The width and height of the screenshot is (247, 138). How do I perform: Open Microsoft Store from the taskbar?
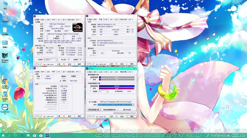(x=35, y=135)
